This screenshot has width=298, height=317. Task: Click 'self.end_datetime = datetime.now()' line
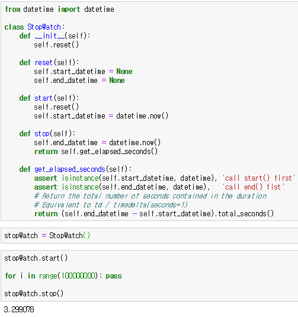tap(97, 143)
